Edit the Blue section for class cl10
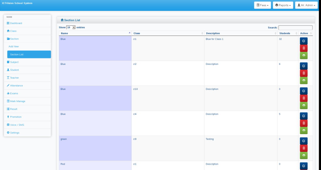The image size is (321, 170). [303, 91]
